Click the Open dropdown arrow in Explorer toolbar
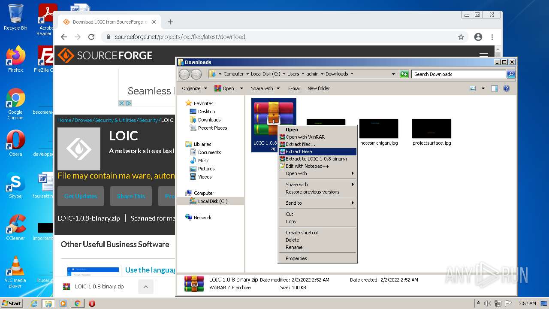Screen dimensions: 549x309 (x=241, y=88)
